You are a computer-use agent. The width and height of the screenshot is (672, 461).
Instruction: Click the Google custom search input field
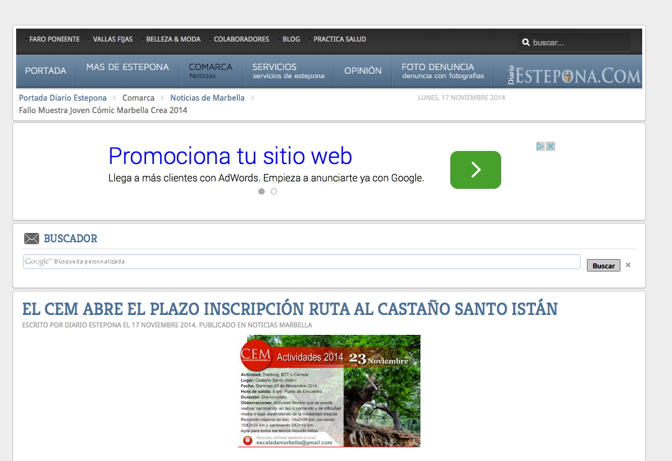(302, 262)
